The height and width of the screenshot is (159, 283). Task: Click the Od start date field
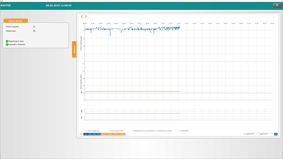coord(254,134)
